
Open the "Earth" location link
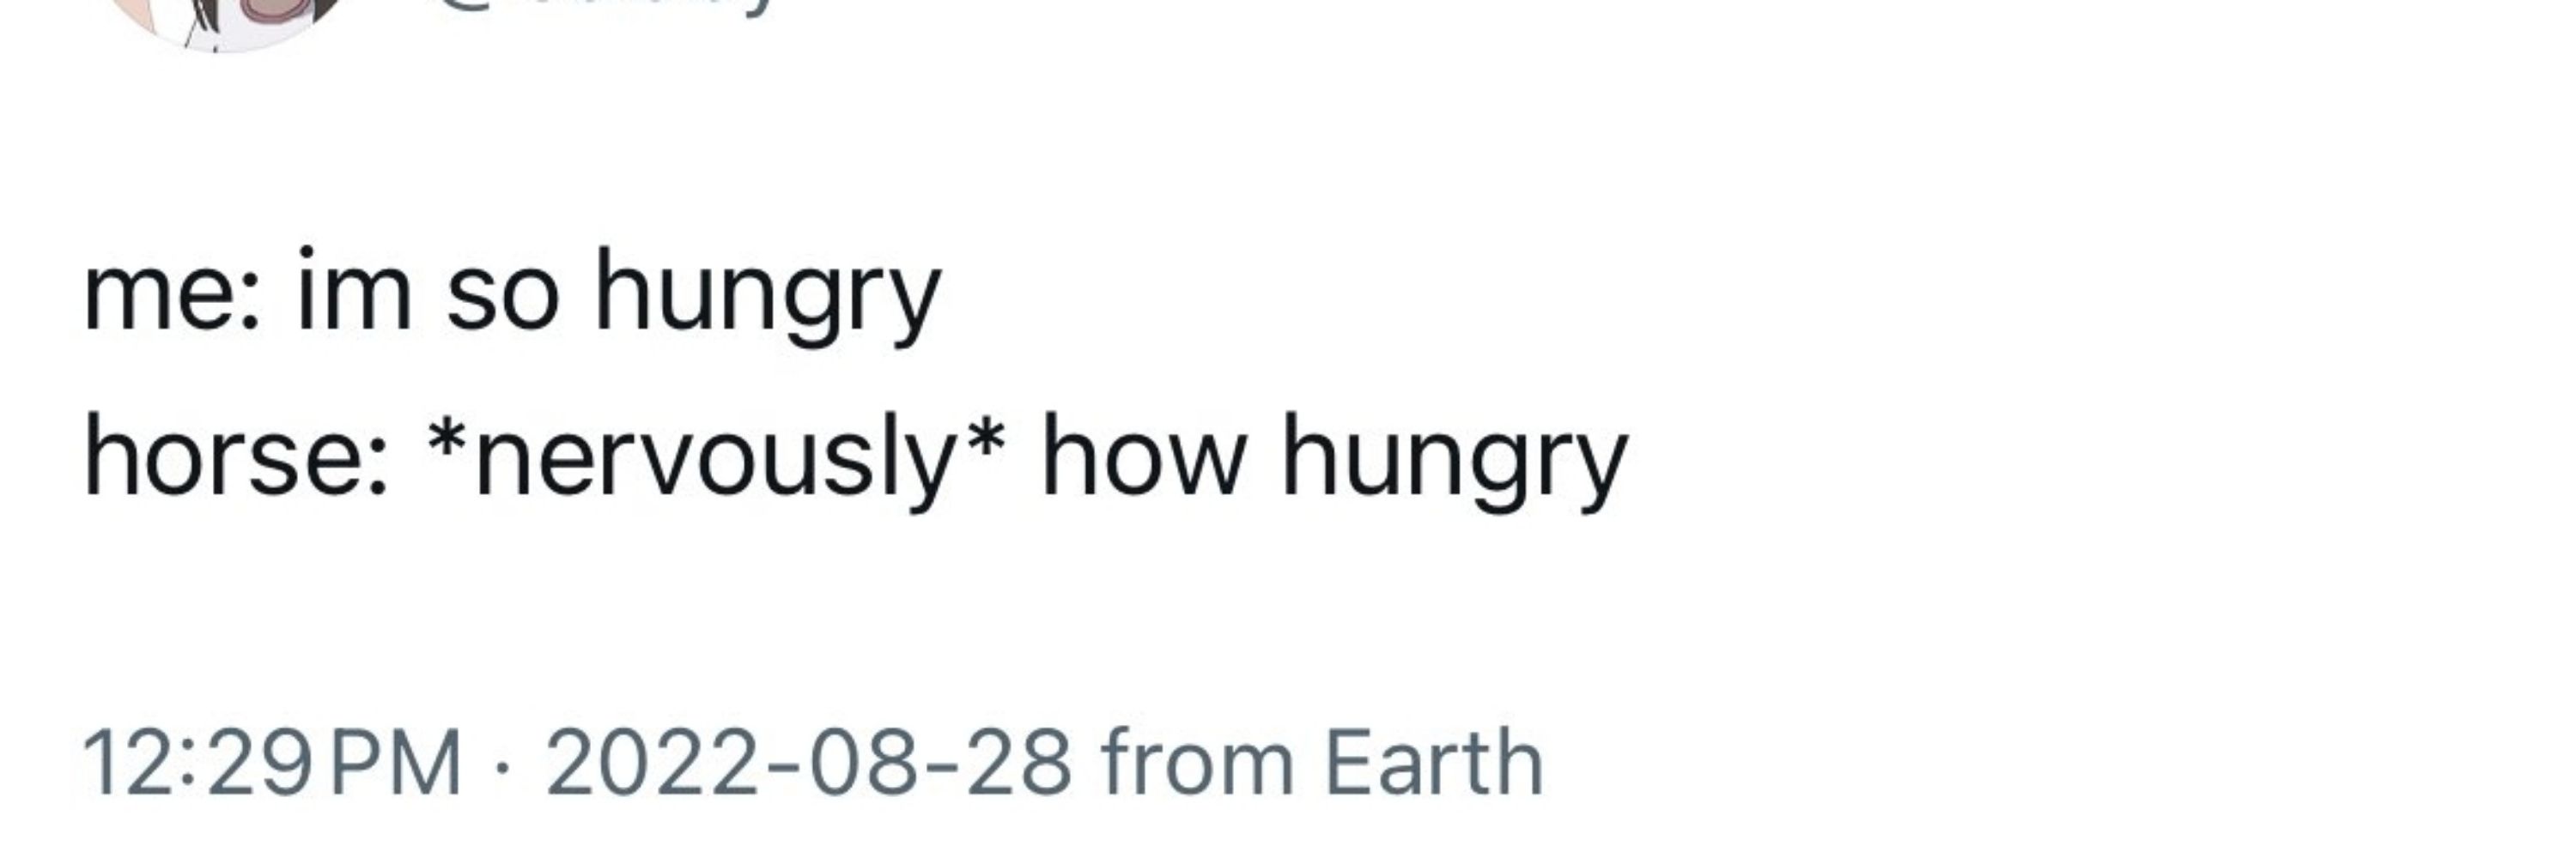tap(1434, 763)
